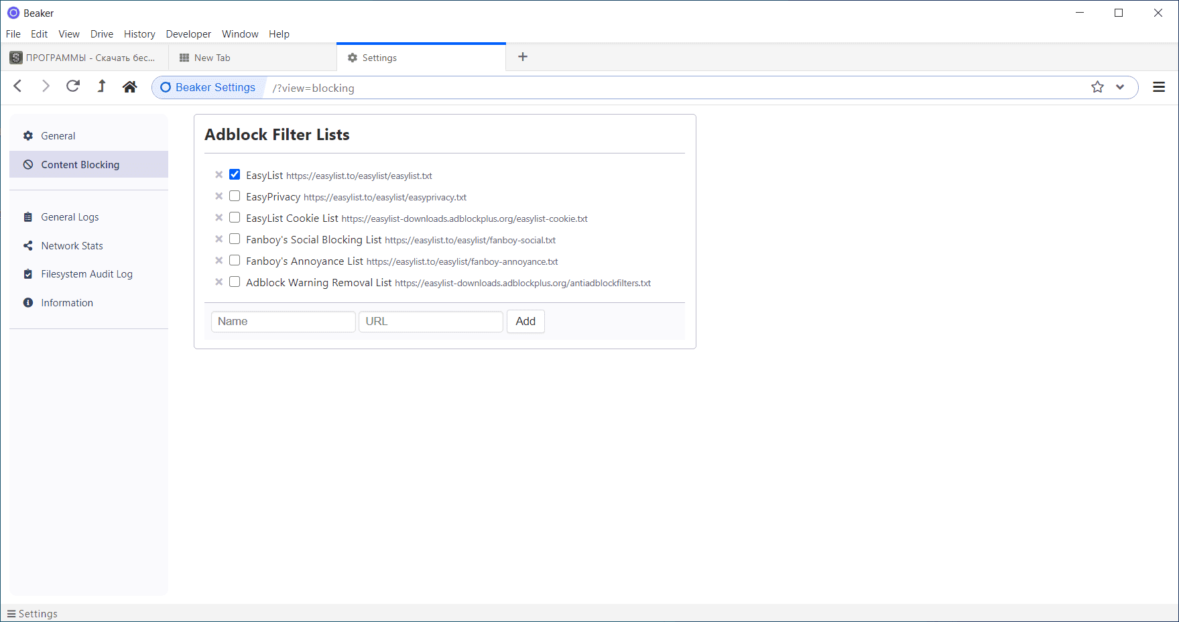Open the Developer menu
The image size is (1179, 622).
coord(188,34)
